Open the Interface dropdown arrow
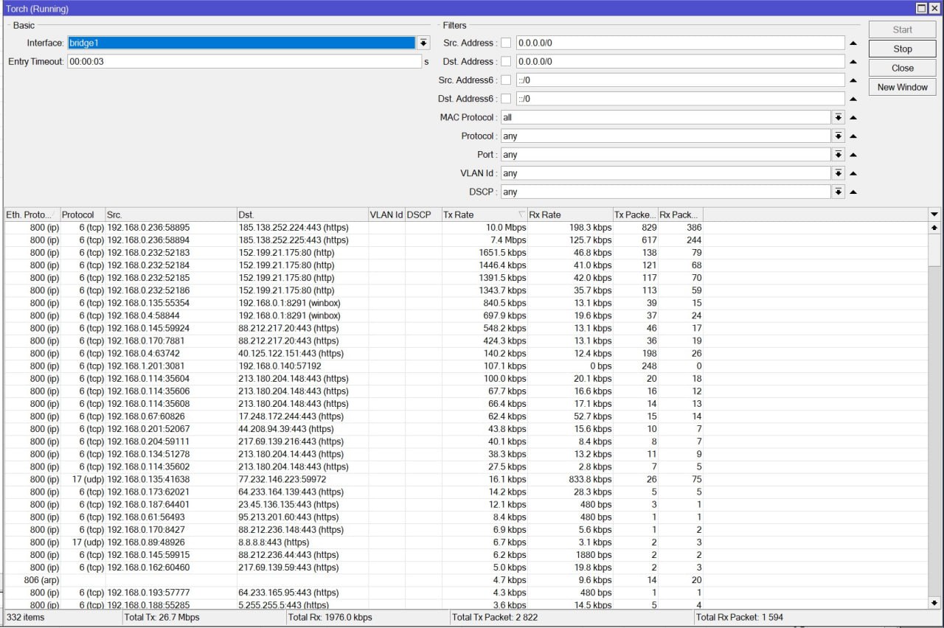Screen dimensions: 944x628 pyautogui.click(x=423, y=43)
